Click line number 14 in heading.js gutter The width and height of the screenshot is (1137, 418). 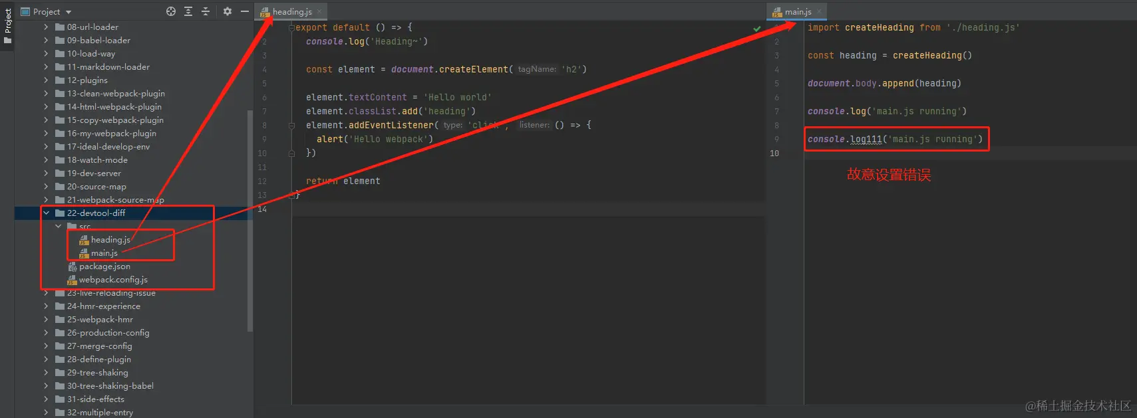[262, 209]
